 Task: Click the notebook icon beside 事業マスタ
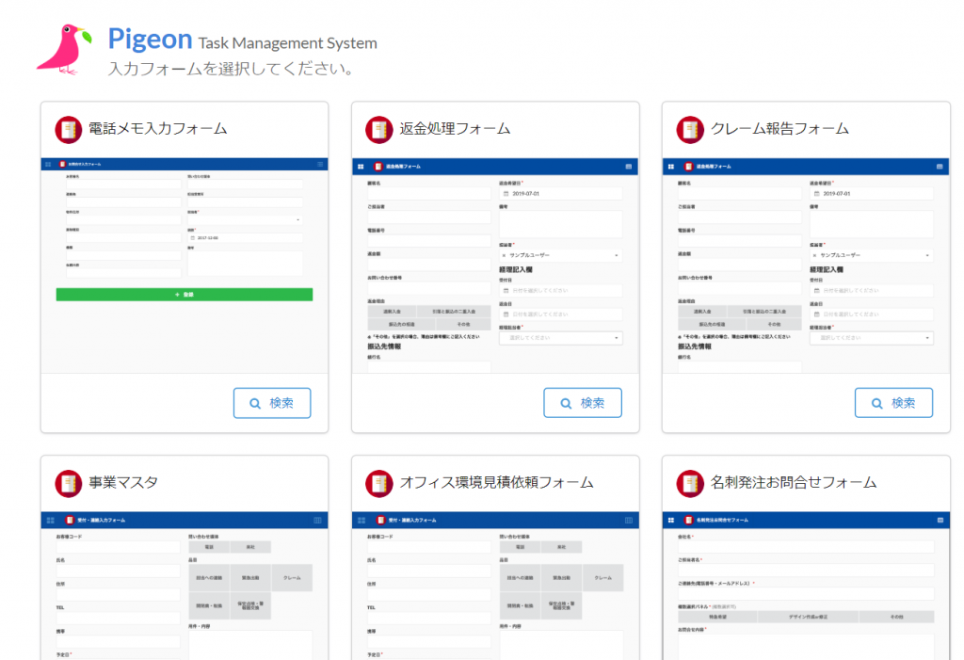[x=68, y=484]
